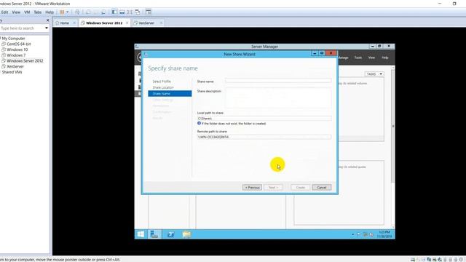This screenshot has height=262, width=466.
Task: Close the Library sidebar panel
Action: [x=48, y=20]
